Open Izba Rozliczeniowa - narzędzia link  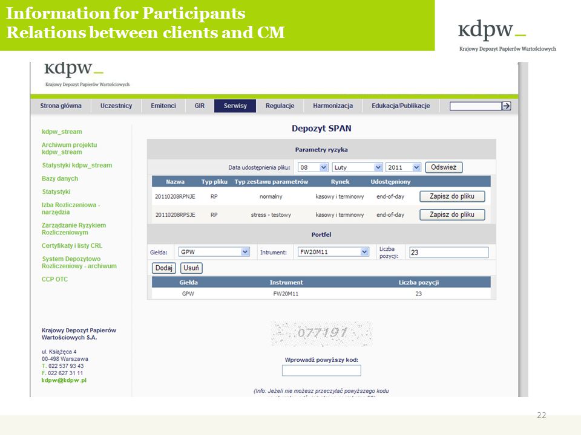click(71, 208)
